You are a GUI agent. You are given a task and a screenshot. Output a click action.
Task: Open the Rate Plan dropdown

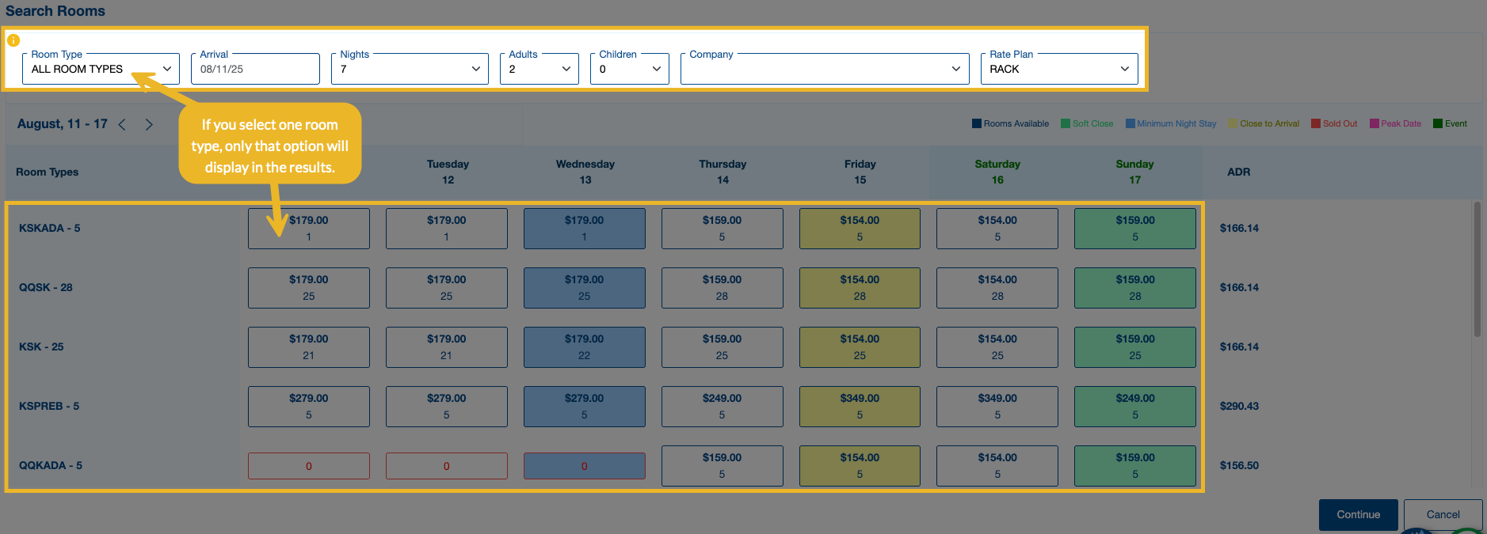1058,69
